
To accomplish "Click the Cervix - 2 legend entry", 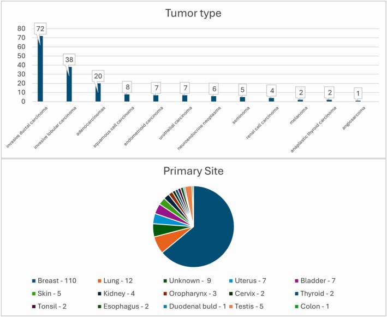I will click(247, 294).
